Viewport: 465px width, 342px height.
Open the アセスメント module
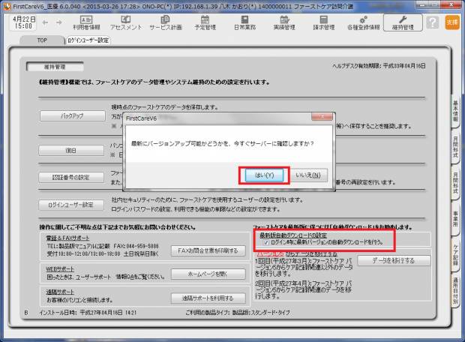coord(126,22)
